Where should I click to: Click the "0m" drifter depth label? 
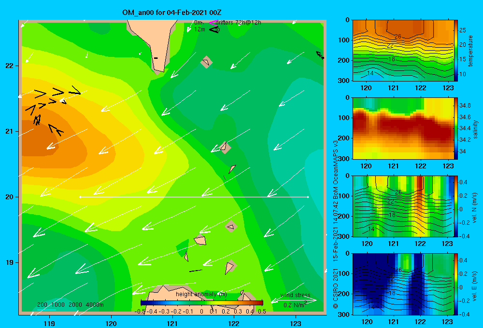[x=199, y=23]
